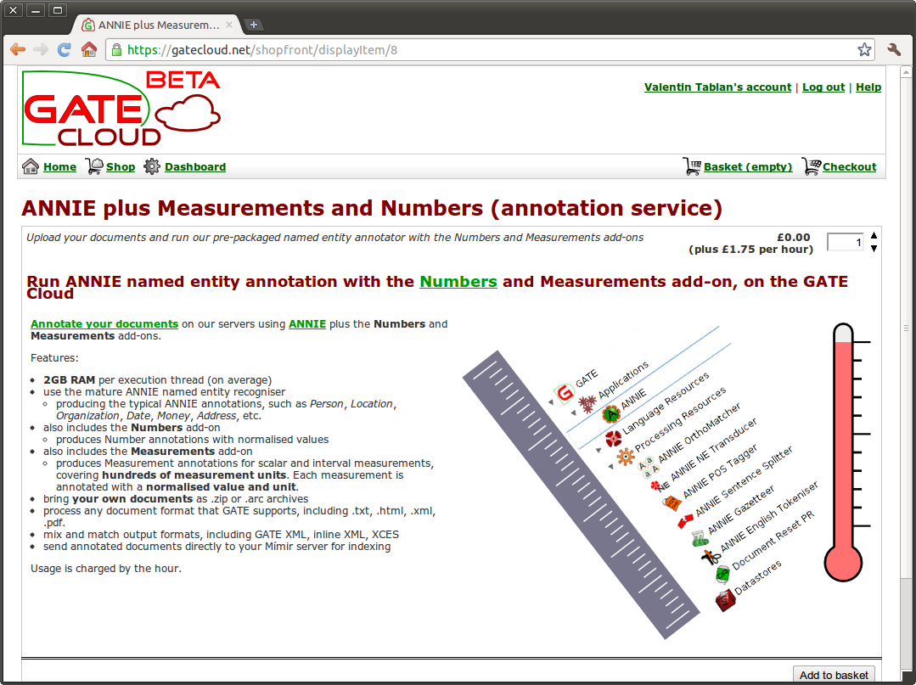Open Valentin Tablan's account link

(x=718, y=87)
